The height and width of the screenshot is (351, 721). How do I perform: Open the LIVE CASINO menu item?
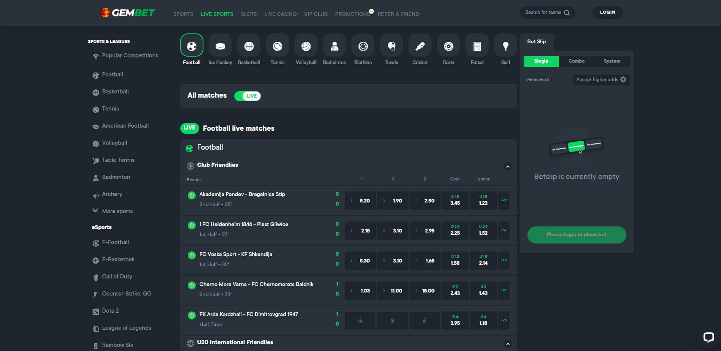(280, 14)
